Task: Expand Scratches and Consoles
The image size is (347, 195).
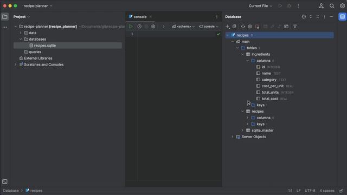Action: tap(16, 64)
